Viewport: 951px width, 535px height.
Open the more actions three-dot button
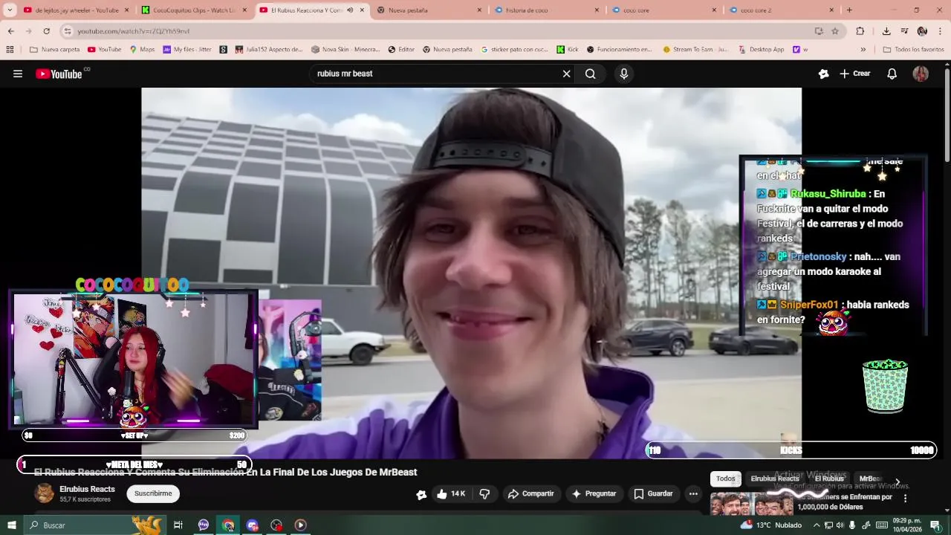[693, 493]
